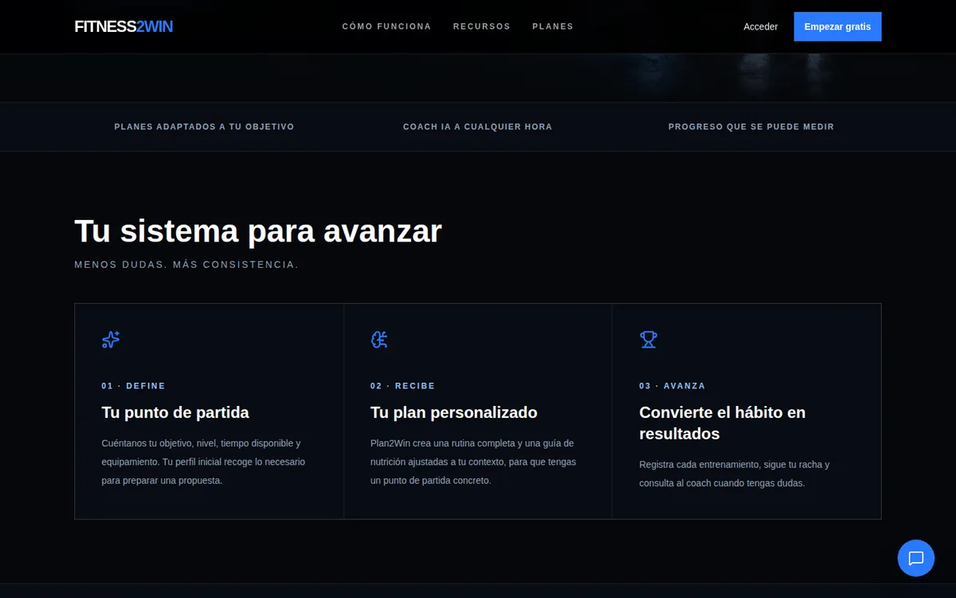
Task: Click the brain icon in the Recibe card
Action: pos(379,340)
